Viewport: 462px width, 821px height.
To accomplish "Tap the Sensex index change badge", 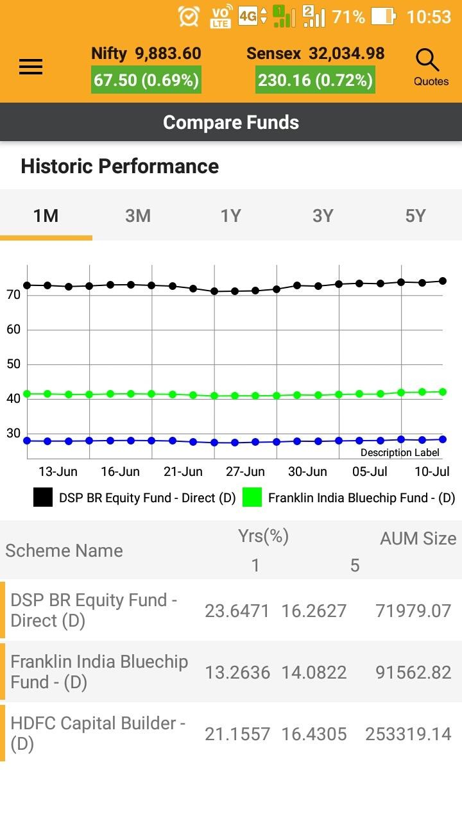I will coord(315,80).
